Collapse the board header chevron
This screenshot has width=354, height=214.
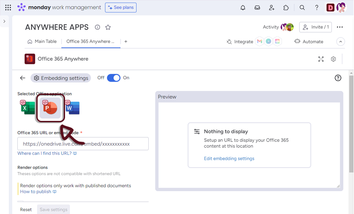(340, 41)
